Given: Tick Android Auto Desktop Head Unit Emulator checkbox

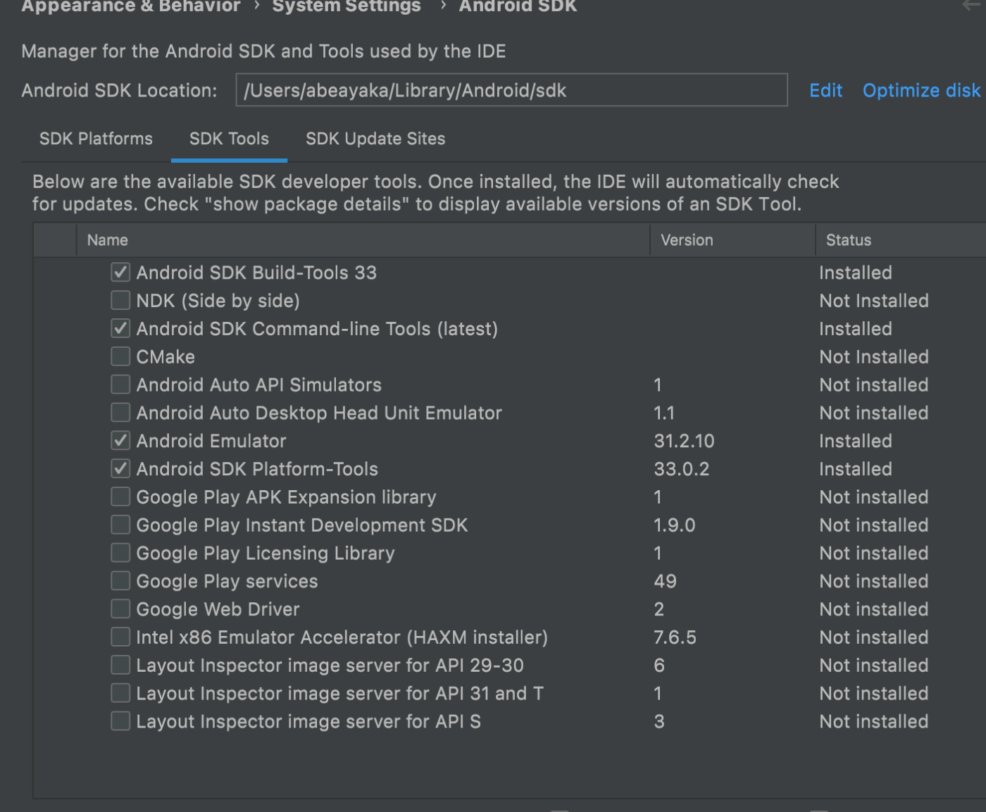Looking at the screenshot, I should [120, 412].
